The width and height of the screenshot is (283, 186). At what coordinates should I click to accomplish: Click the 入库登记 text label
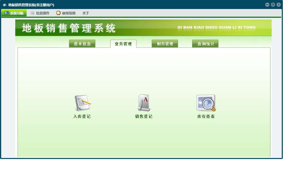click(82, 117)
